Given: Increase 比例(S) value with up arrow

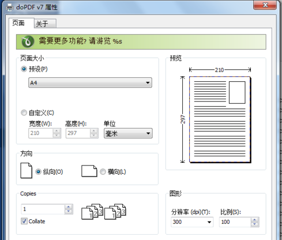Looking at the screenshot, I should (x=255, y=220).
